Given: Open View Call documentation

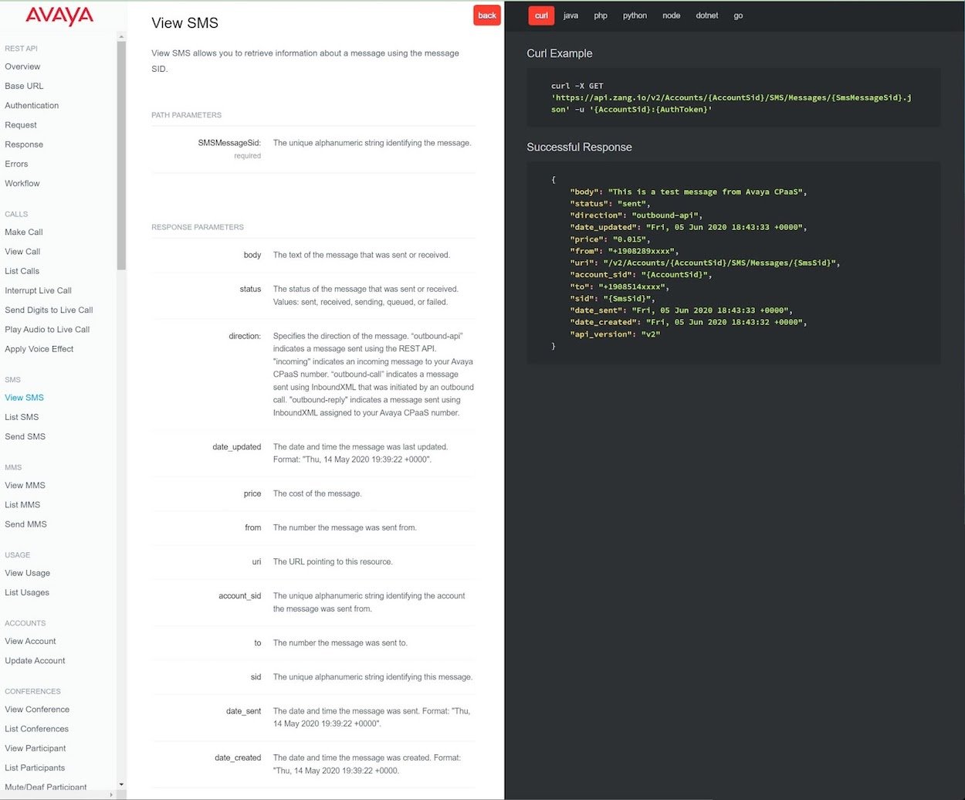Looking at the screenshot, I should (x=22, y=251).
